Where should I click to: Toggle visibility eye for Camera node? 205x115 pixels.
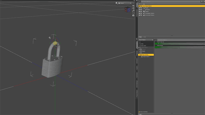[139, 11]
